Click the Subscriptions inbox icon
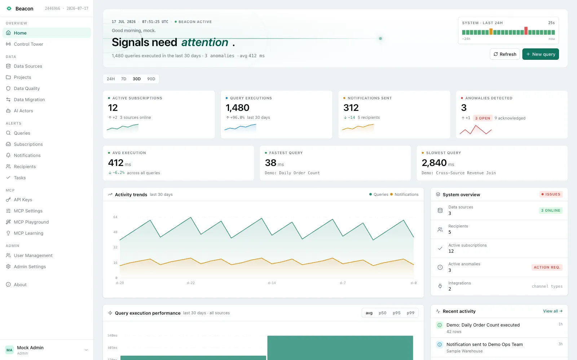 [8, 144]
